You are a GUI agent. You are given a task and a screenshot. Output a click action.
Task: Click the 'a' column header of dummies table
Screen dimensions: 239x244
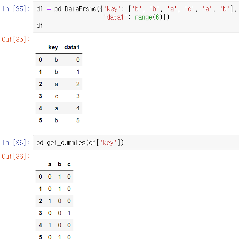pos(50,164)
